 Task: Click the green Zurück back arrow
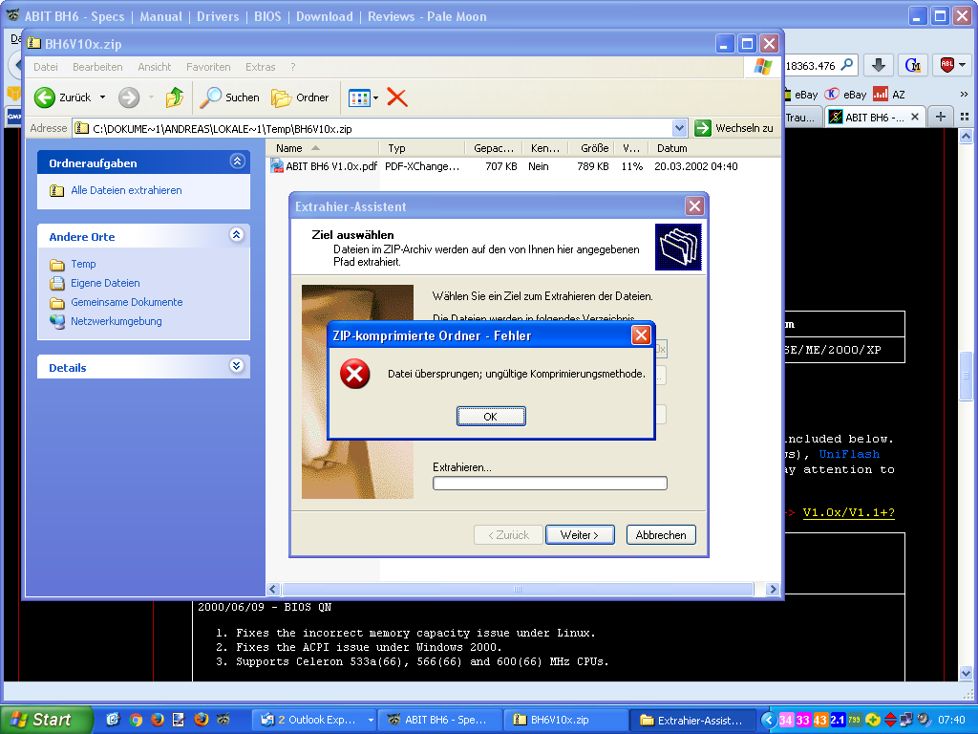[x=45, y=97]
